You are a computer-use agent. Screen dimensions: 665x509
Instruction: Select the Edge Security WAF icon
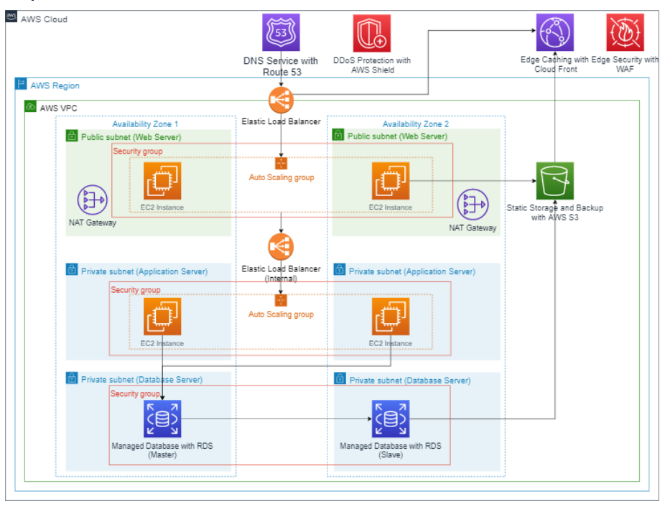point(623,30)
